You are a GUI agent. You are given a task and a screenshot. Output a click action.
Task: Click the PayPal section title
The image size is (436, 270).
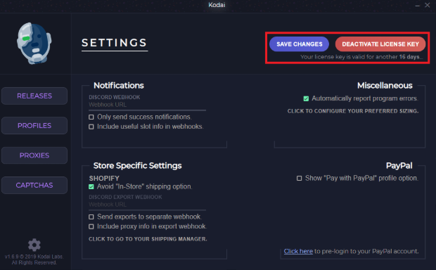399,166
